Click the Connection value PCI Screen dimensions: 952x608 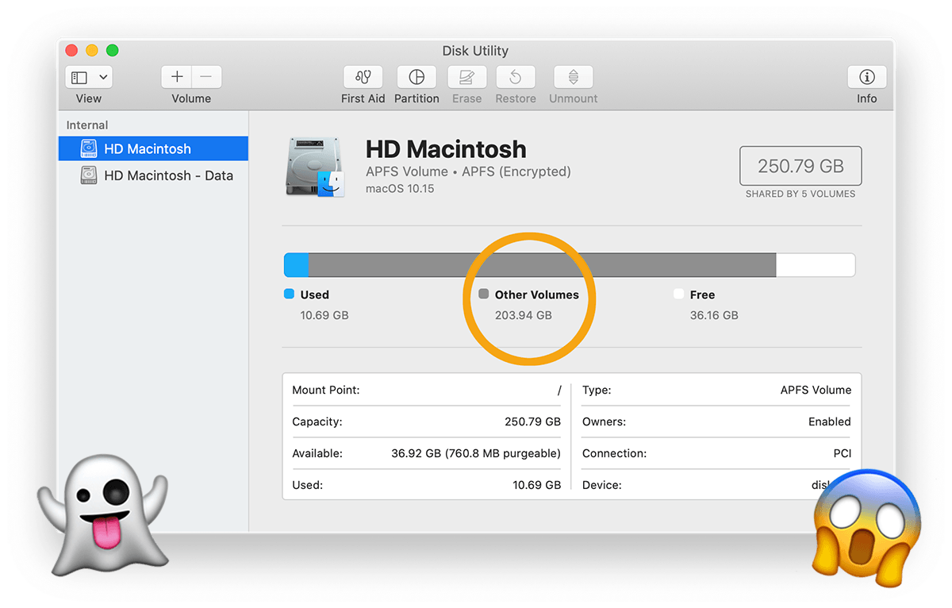(842, 453)
